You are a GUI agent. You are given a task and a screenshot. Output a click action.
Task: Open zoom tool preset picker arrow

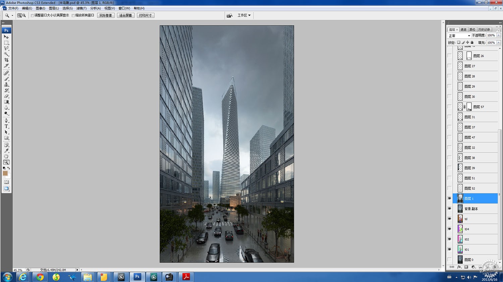[12, 15]
